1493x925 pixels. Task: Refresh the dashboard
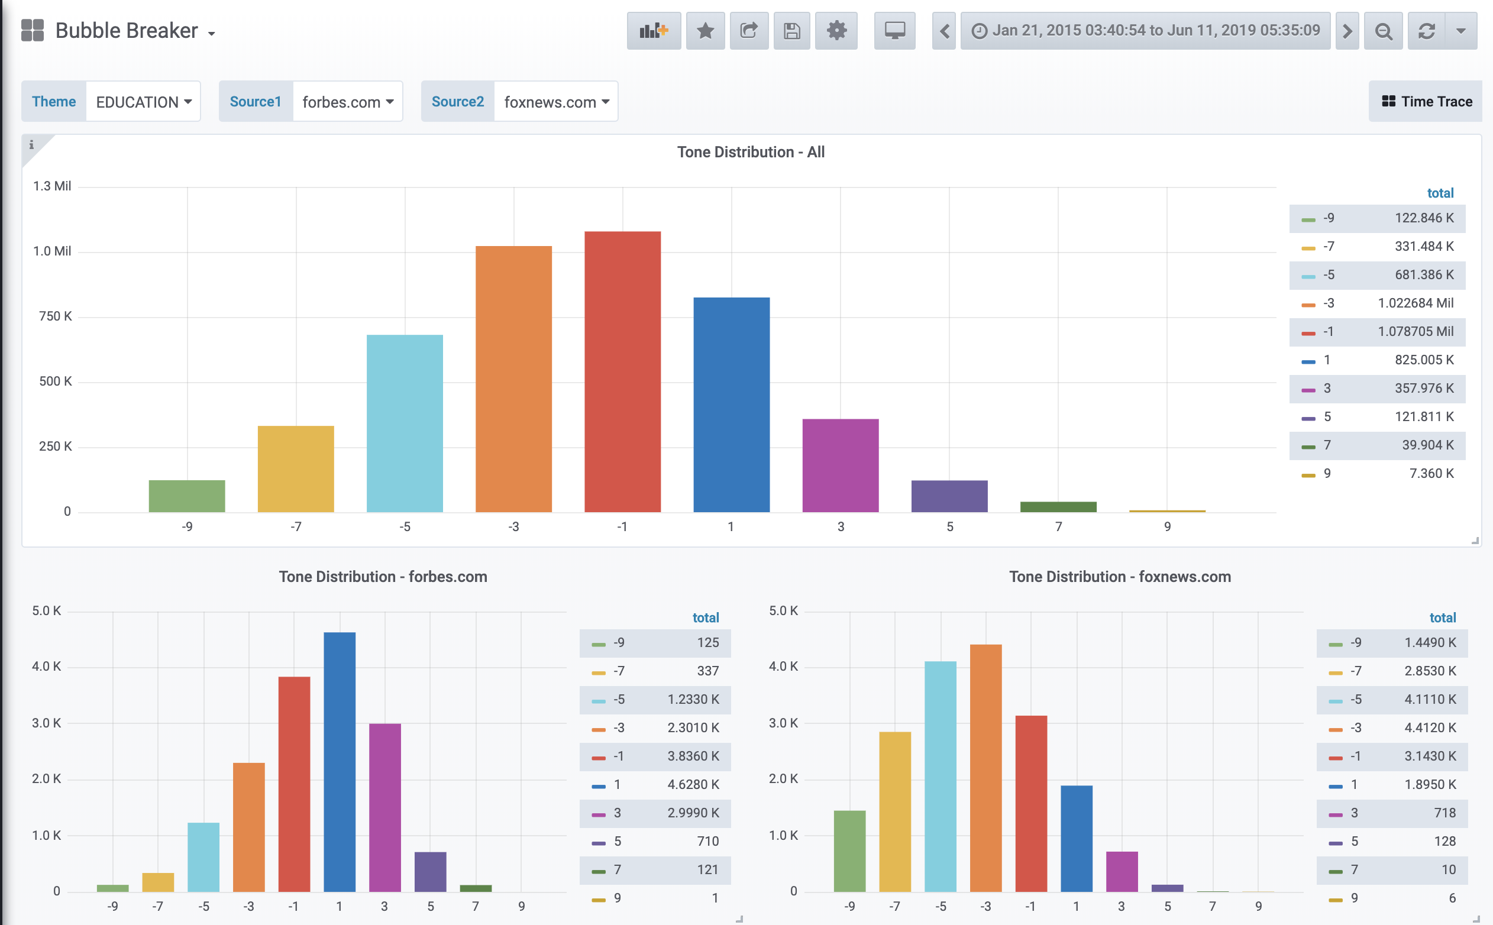click(1426, 31)
